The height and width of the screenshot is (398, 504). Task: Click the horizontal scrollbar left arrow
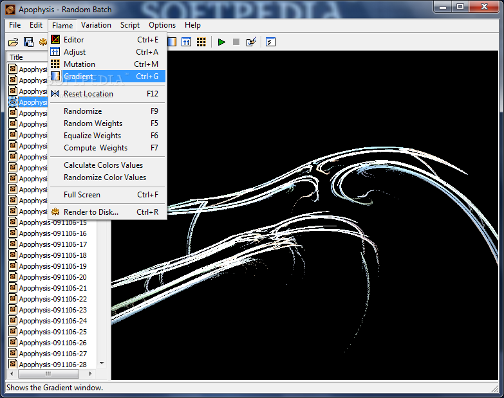pyautogui.click(x=12, y=374)
